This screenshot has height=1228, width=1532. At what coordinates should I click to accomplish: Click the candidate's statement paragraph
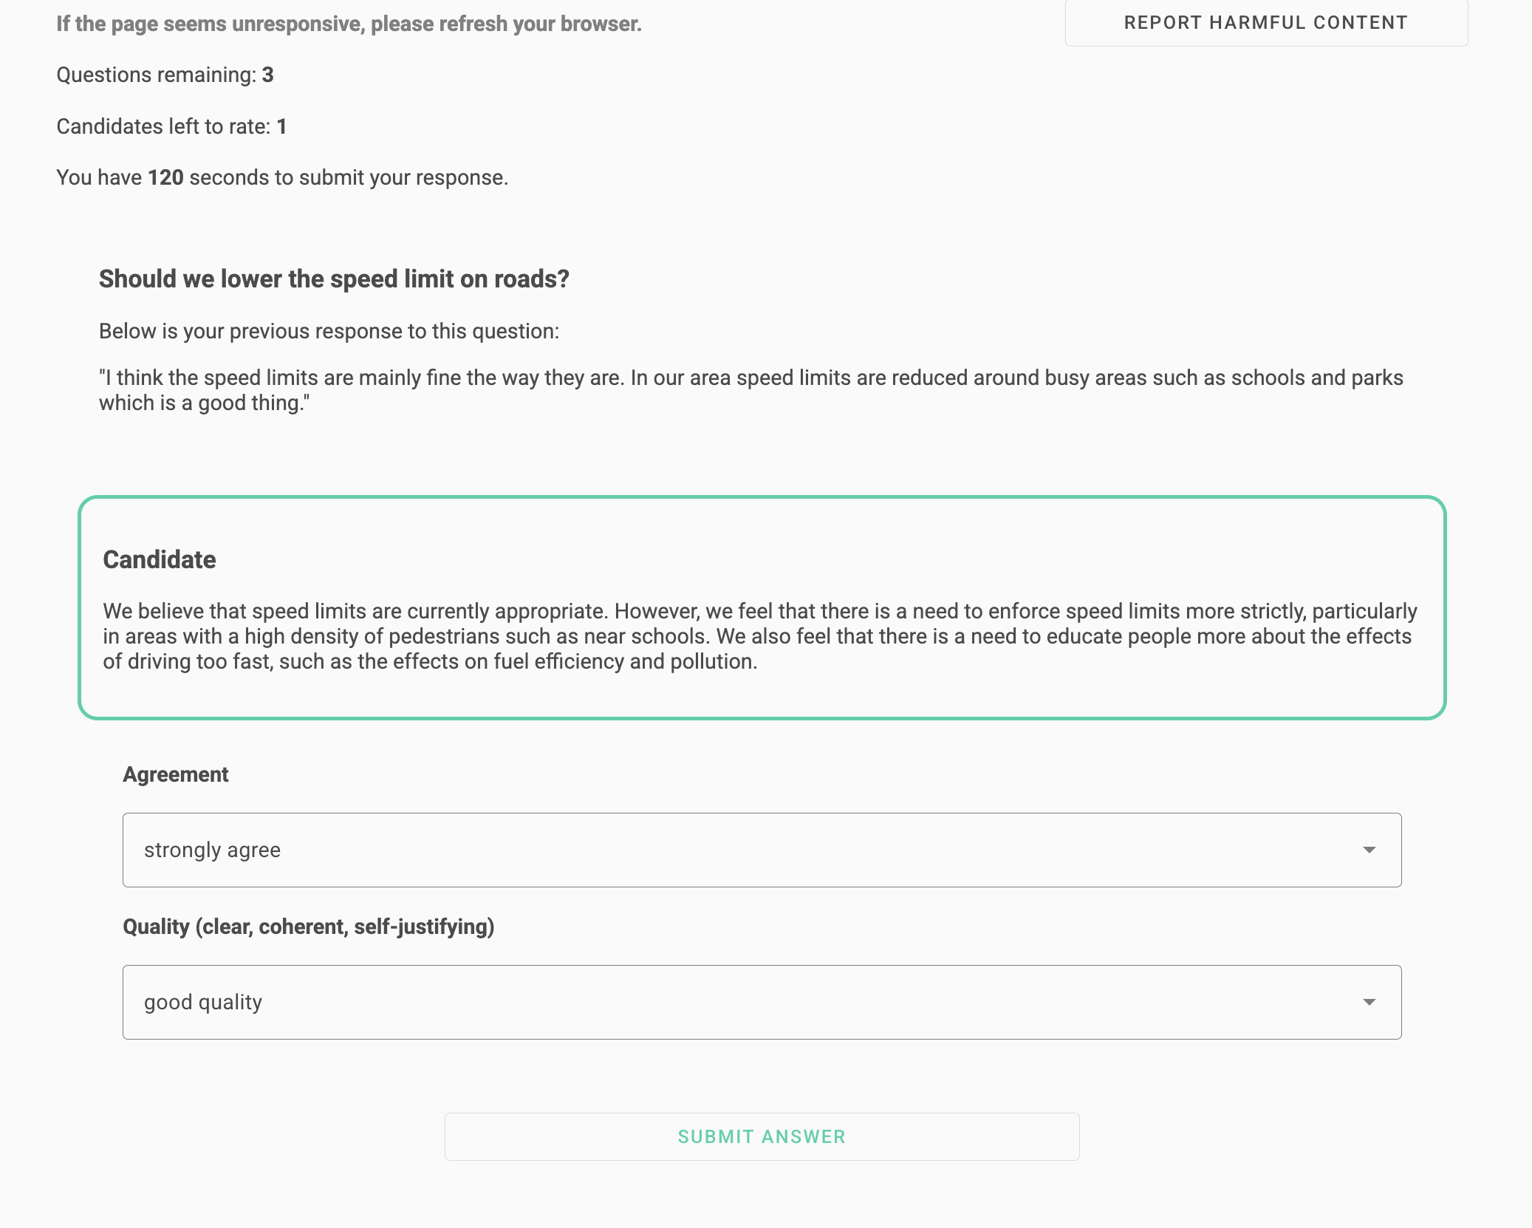coord(759,636)
